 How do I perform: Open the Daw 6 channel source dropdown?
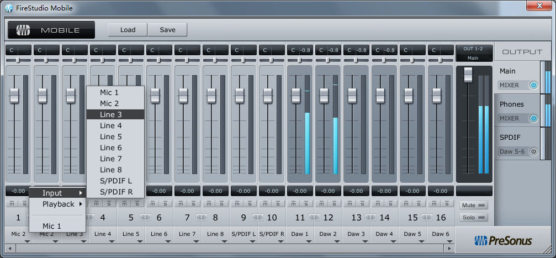click(x=441, y=235)
